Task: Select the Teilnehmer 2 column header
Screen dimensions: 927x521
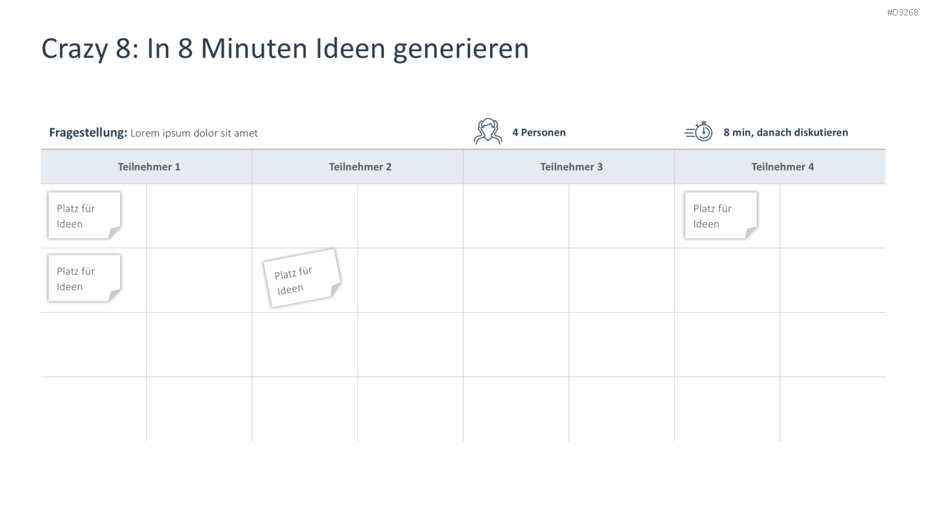Action: point(358,167)
